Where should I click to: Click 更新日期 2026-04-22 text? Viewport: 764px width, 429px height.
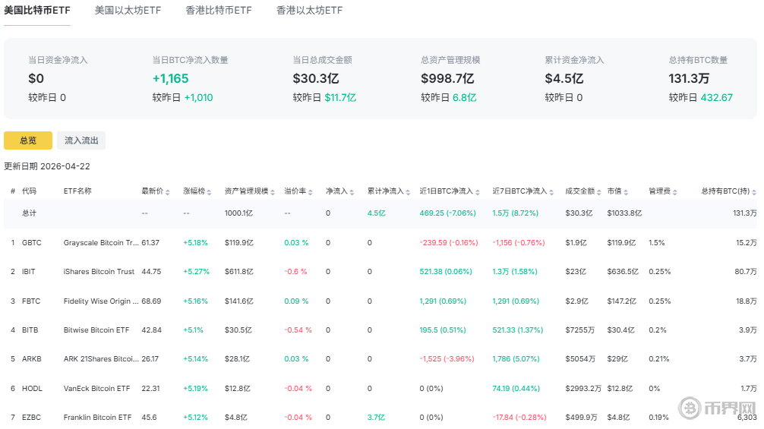pos(47,166)
